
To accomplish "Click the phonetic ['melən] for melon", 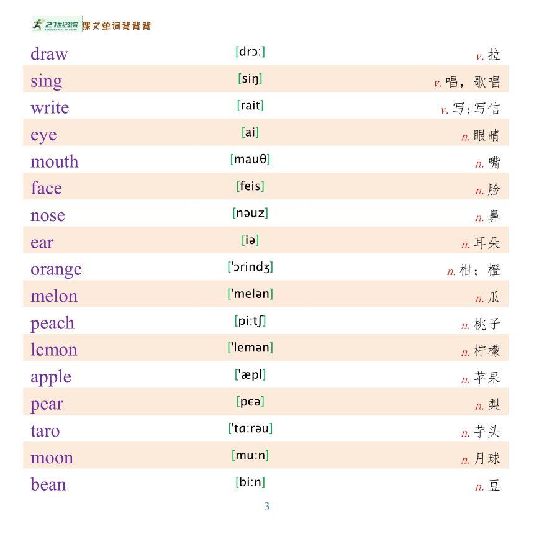I will [x=250, y=294].
